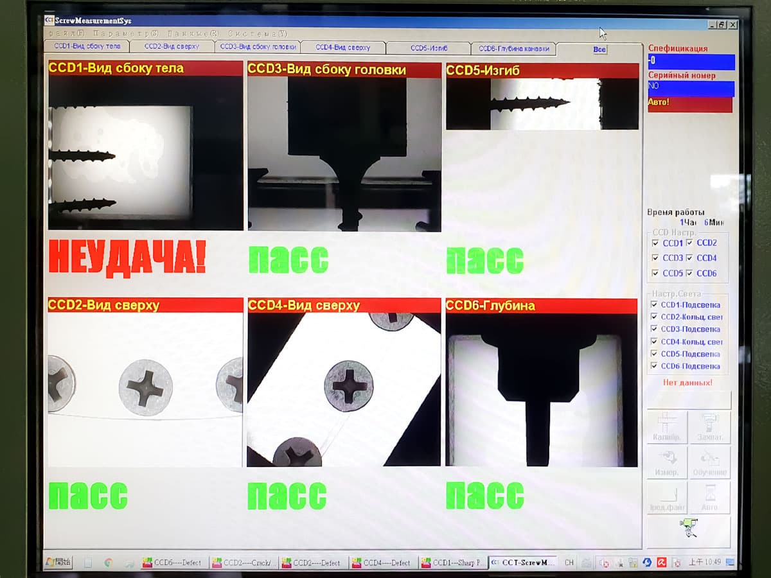
Task: Click the 開始 Start button on taskbar
Action: coord(57,561)
